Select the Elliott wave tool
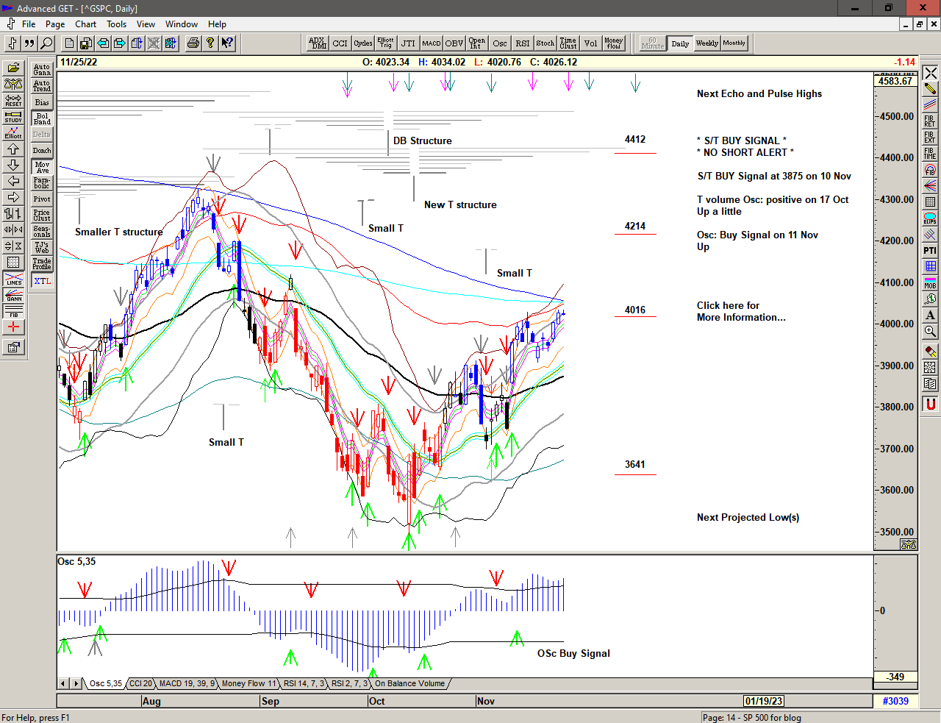This screenshot has height=723, width=941. [x=13, y=133]
